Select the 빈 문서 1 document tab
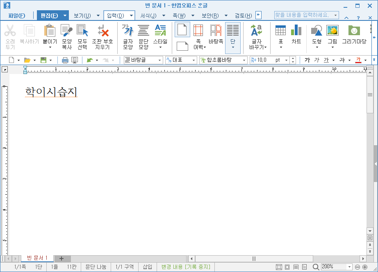This screenshot has height=272, width=378. pyautogui.click(x=37, y=259)
